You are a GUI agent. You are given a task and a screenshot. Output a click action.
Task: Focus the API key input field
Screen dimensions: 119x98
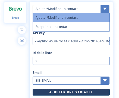tap(71, 41)
